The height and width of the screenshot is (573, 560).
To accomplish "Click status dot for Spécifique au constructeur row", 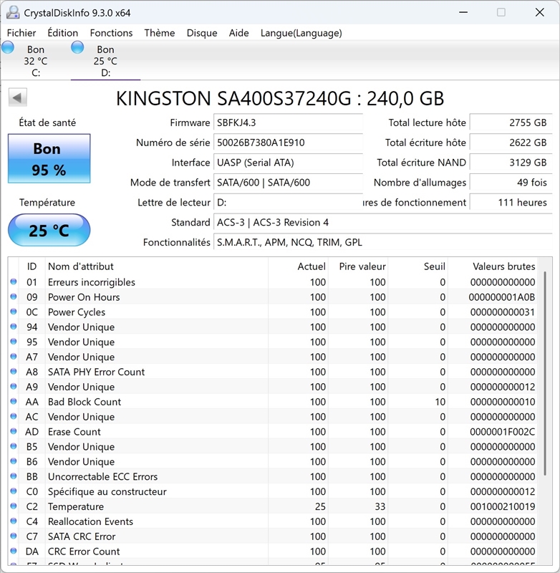I will coord(14,491).
